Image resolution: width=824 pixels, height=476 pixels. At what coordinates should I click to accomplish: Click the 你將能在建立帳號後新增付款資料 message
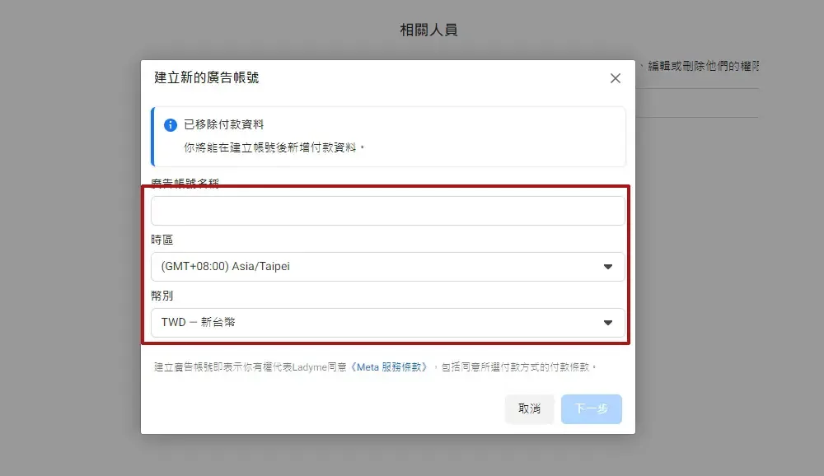(x=274, y=147)
